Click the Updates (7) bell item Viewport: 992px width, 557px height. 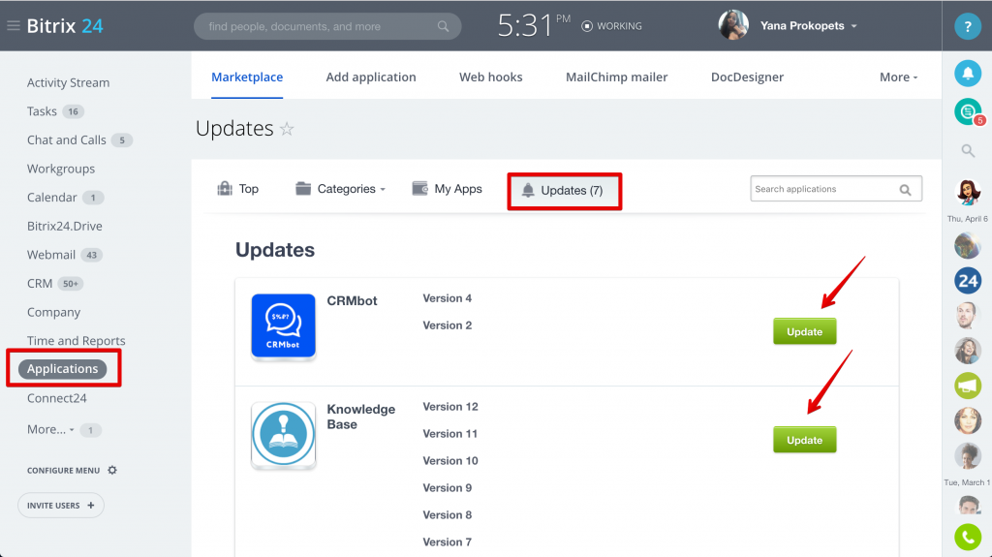point(563,191)
